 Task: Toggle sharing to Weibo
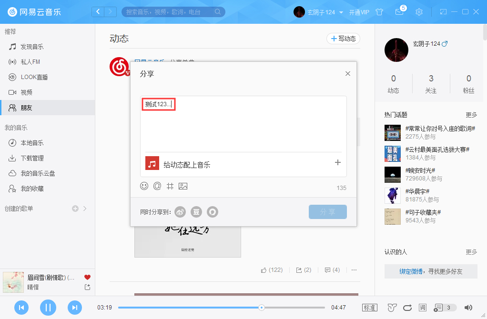(x=180, y=212)
